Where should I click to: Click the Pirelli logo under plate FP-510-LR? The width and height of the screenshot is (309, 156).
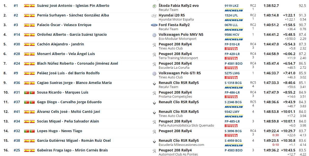231,49
